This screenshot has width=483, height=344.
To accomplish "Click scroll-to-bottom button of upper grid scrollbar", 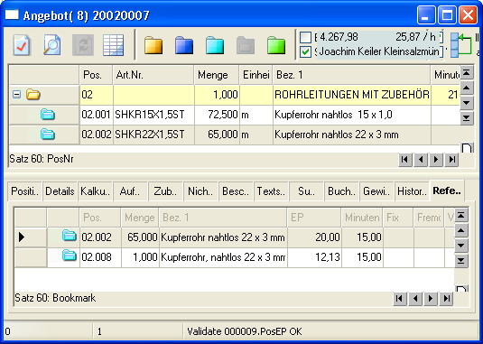I will click(x=467, y=117).
